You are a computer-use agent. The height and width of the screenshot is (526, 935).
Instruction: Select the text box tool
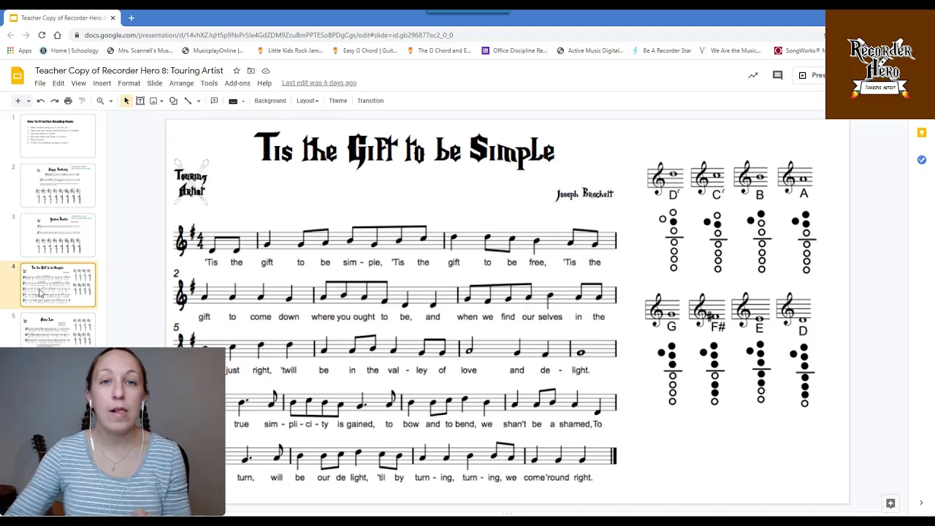(x=140, y=101)
